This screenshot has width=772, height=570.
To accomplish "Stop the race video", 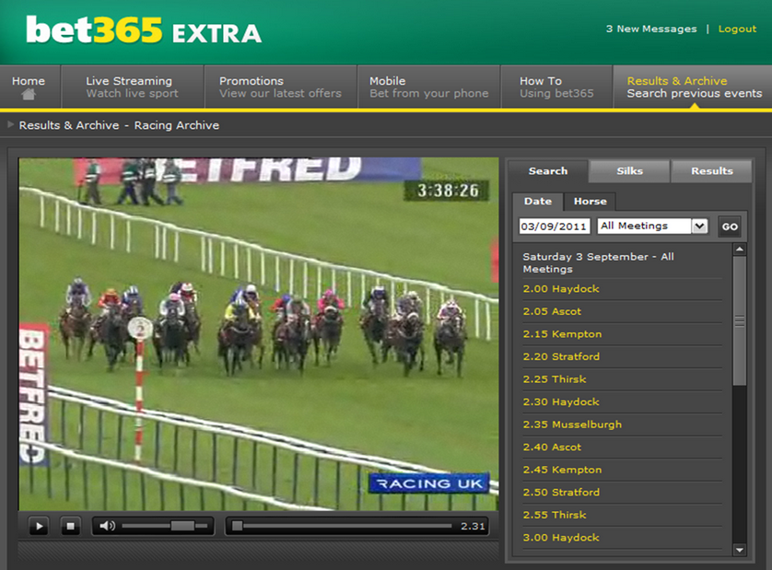I will coord(70,526).
